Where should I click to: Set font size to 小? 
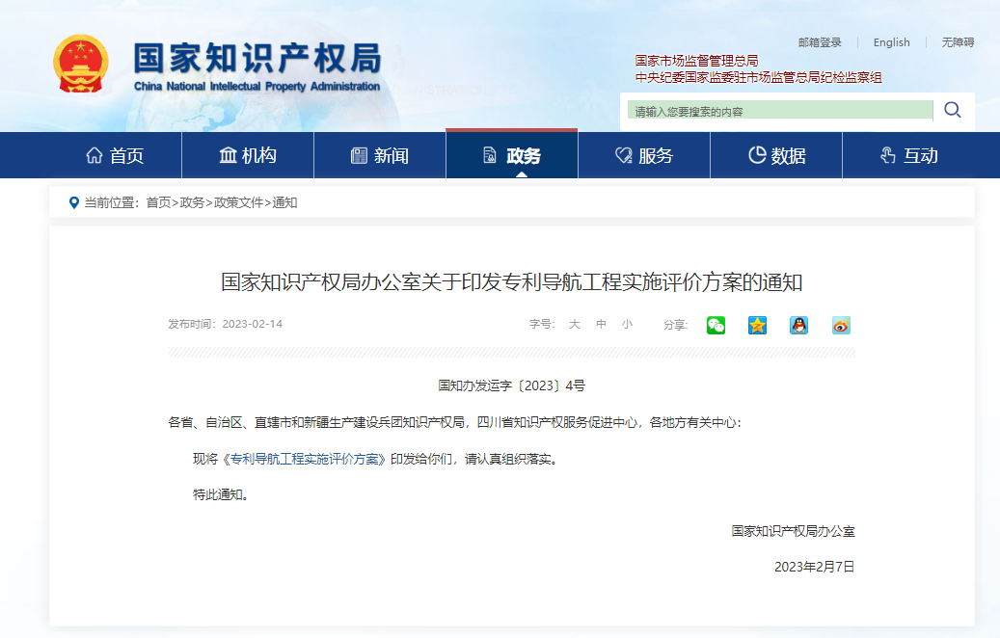pyautogui.click(x=628, y=324)
